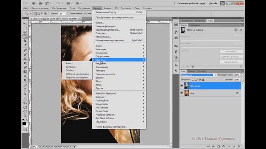Open the layer fill slider dropdown
The width and height of the screenshot is (266, 149).
241,80
